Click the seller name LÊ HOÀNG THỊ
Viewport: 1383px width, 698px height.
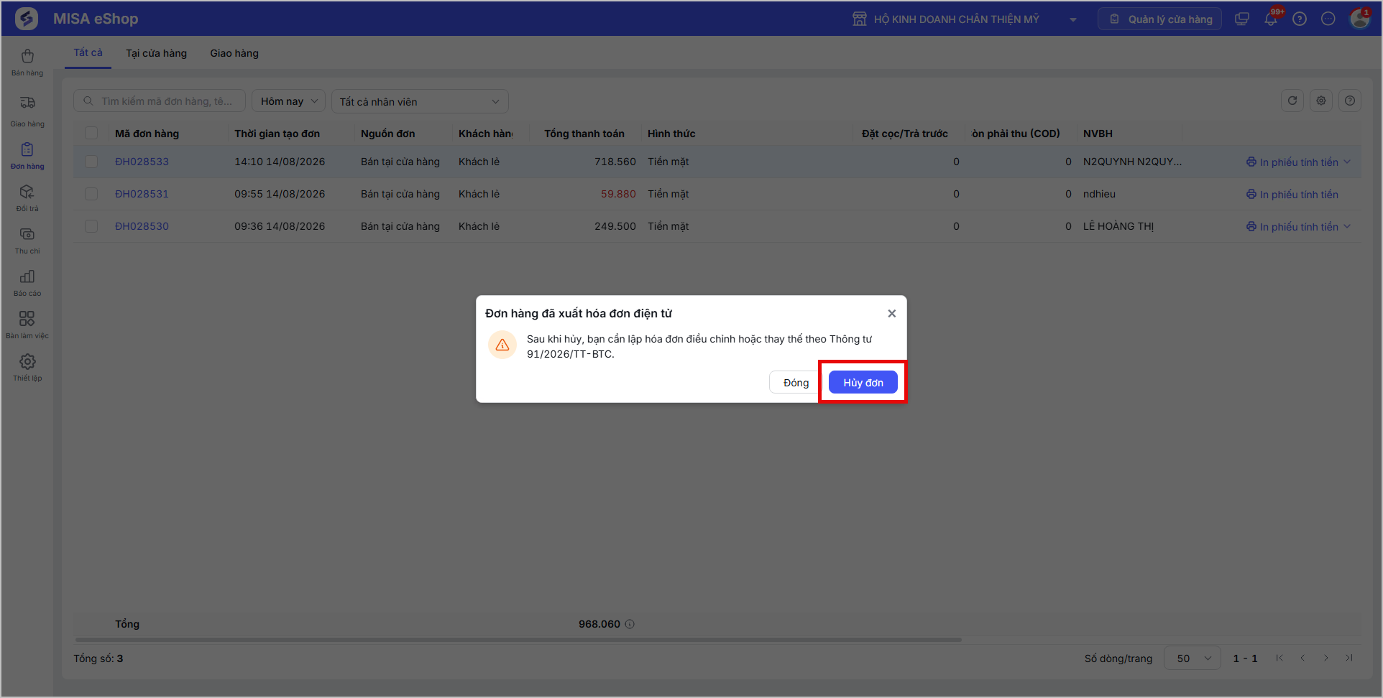(x=1118, y=226)
